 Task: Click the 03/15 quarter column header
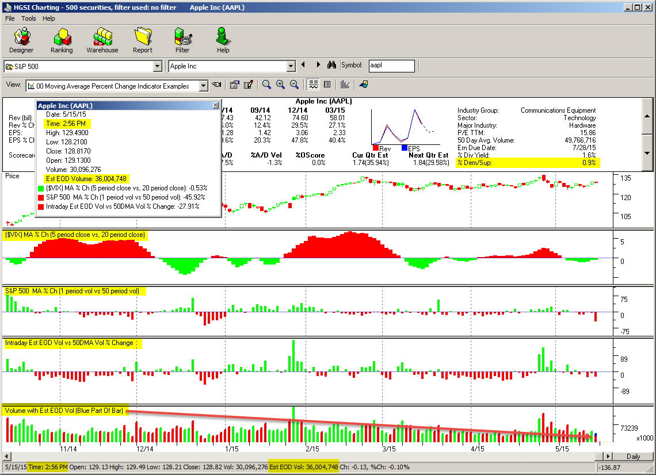(x=335, y=110)
